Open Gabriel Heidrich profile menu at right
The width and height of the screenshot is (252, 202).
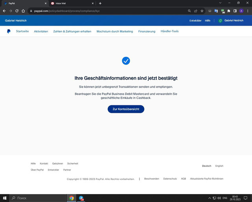(x=234, y=21)
